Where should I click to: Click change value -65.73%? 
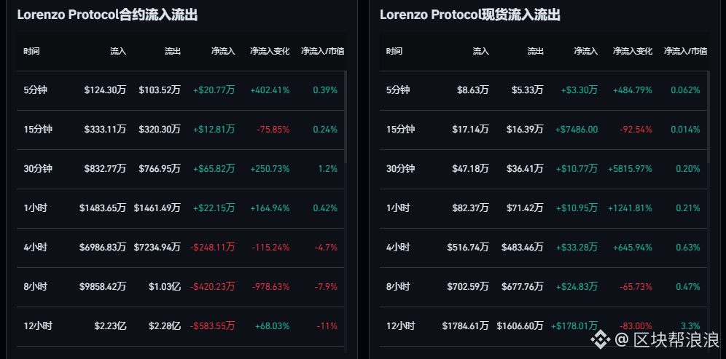tap(636, 287)
